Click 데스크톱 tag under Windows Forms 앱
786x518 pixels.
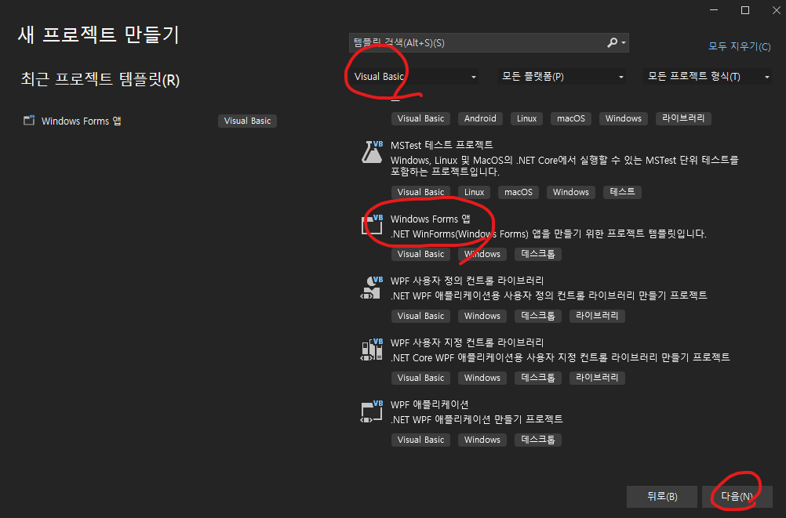coord(538,254)
